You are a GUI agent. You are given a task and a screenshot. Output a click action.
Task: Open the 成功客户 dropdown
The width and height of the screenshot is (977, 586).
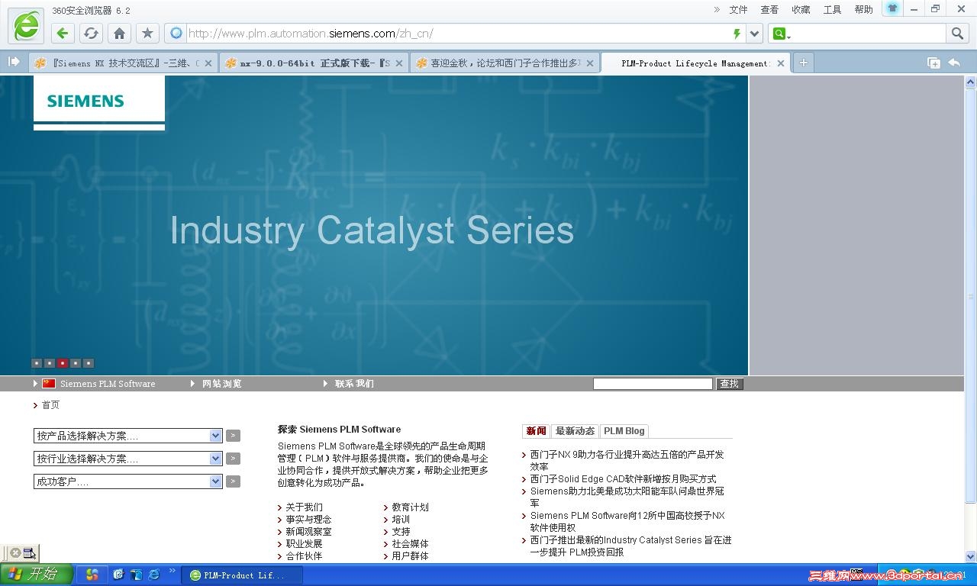(128, 481)
